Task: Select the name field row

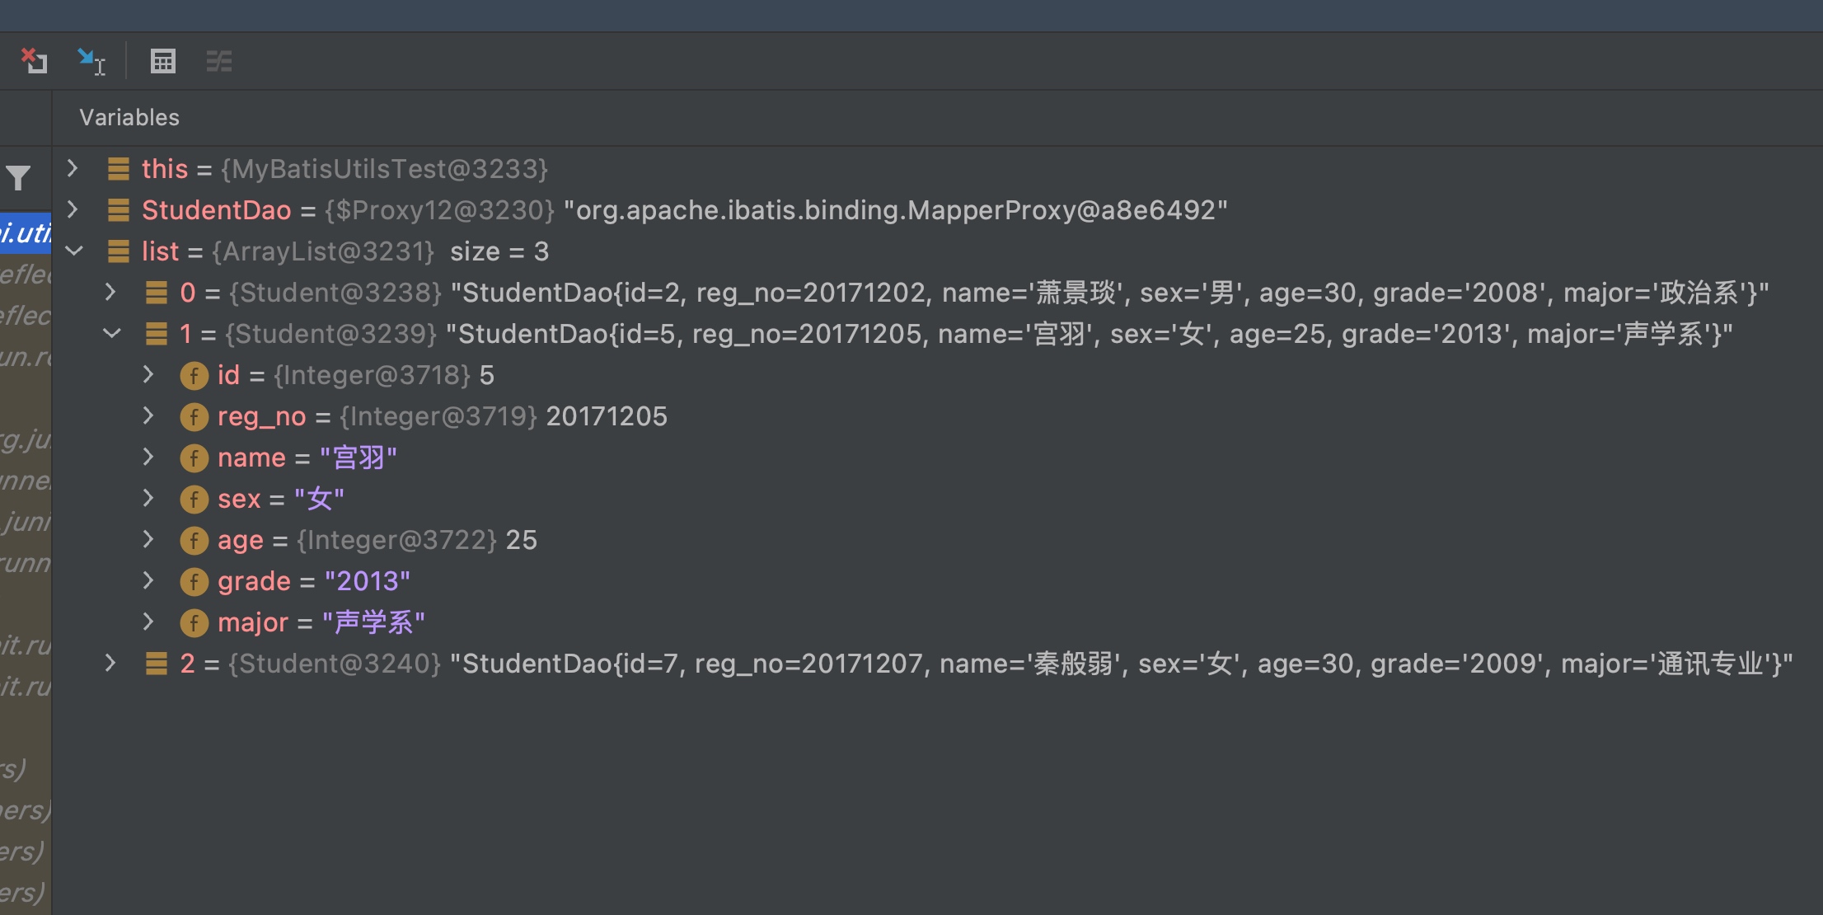Action: pos(307,457)
